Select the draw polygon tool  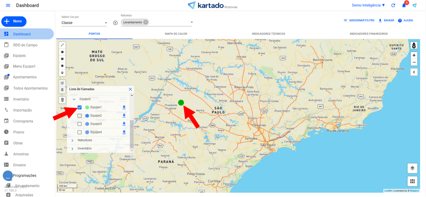tap(62, 52)
